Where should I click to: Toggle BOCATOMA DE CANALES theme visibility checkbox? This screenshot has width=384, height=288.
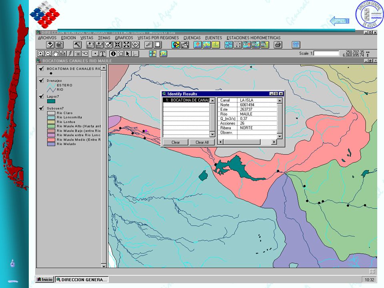(x=41, y=68)
